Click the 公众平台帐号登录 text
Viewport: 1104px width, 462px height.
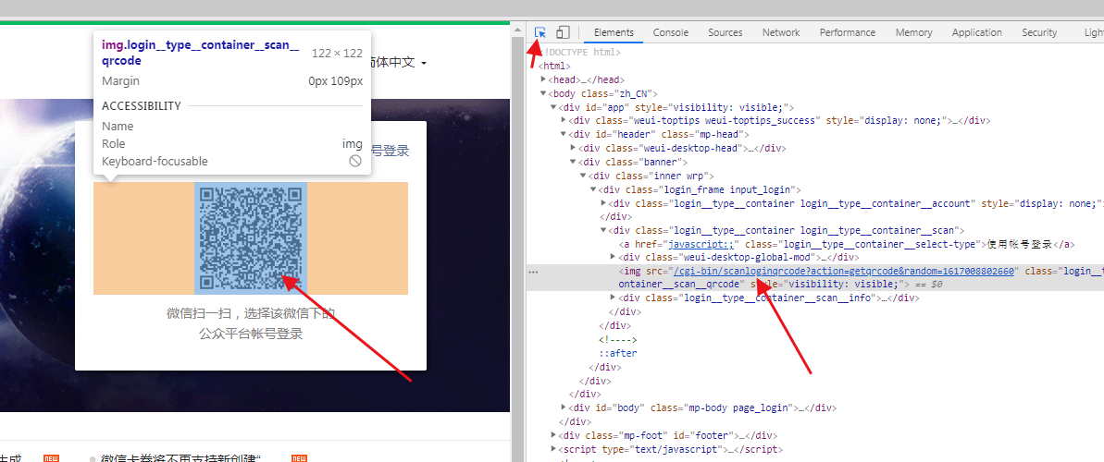(251, 334)
